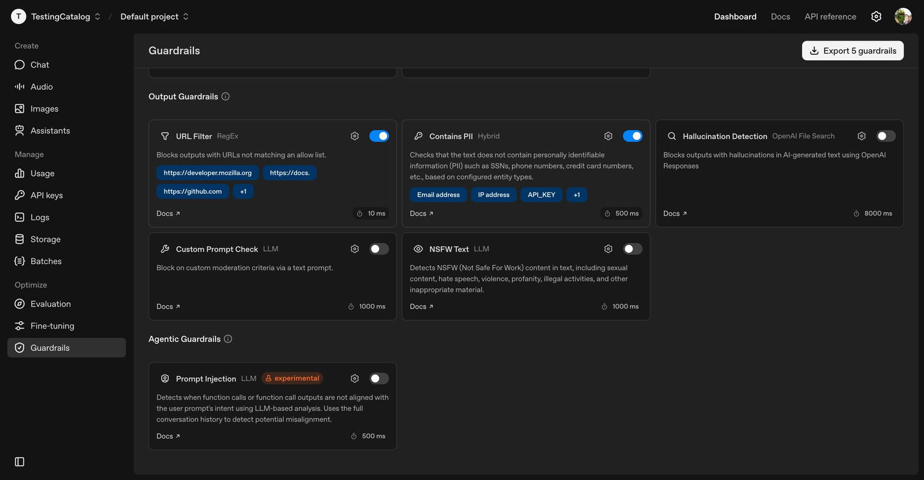Open NSFW Text guardrail settings gear
The height and width of the screenshot is (480, 924).
tap(608, 249)
